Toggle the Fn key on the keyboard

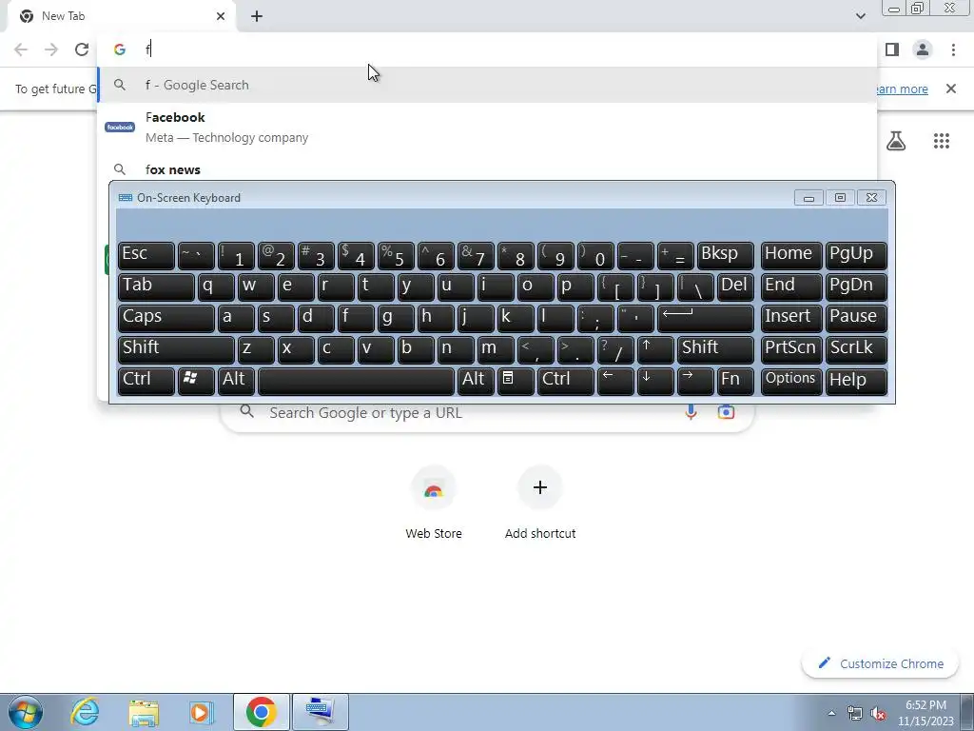735,381
